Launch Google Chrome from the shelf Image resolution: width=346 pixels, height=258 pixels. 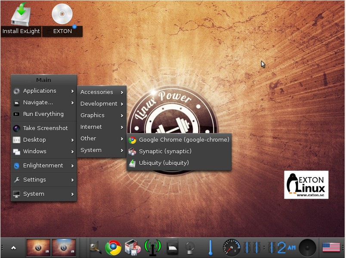(x=113, y=248)
